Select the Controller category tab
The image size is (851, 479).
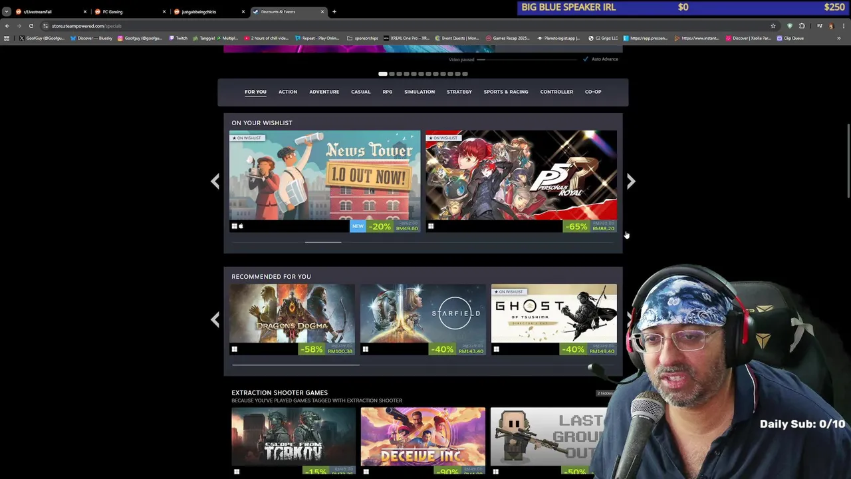tap(556, 92)
